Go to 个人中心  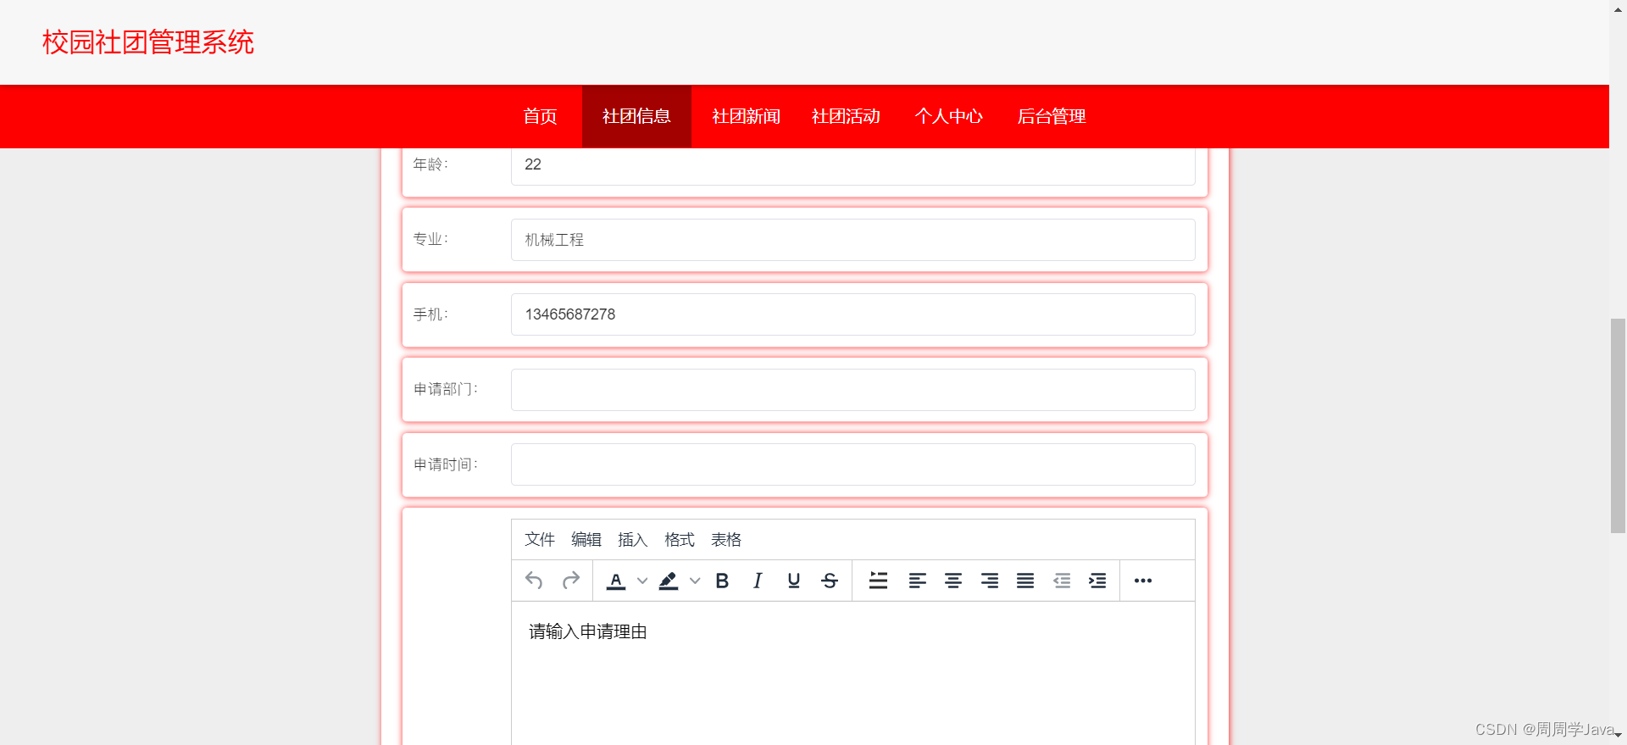pos(948,116)
